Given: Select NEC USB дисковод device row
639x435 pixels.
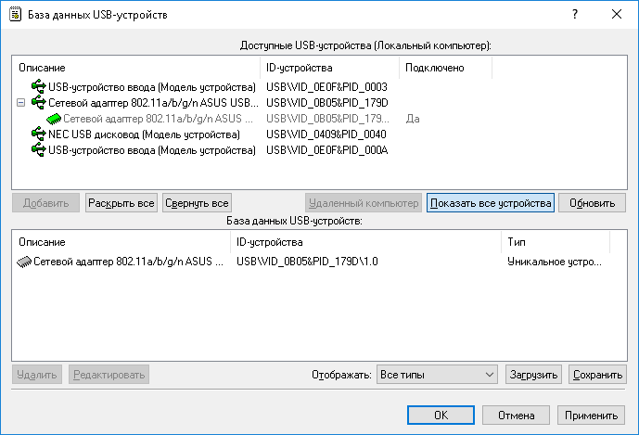Looking at the screenshot, I should click(144, 134).
